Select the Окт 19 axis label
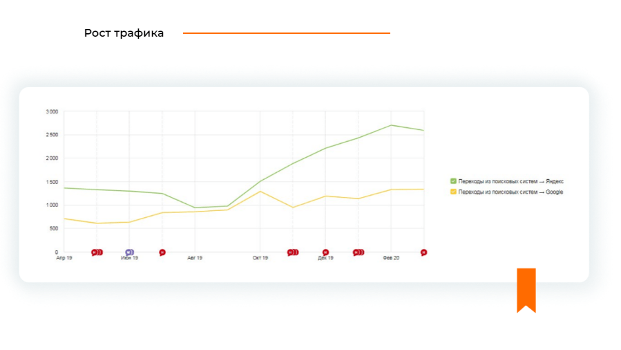 260,258
